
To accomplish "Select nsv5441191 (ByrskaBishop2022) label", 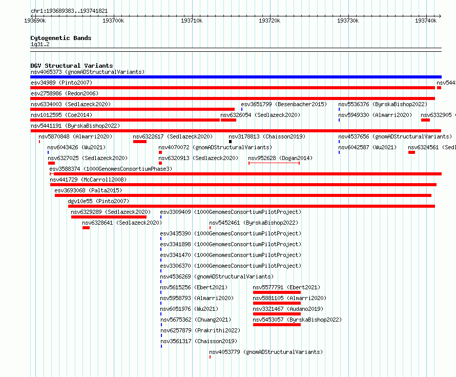I will (x=75, y=126).
